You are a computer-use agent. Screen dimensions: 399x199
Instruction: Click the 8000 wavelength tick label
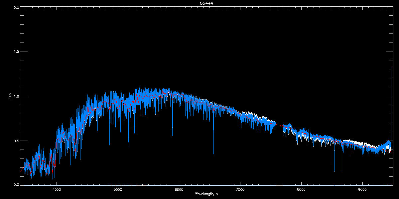[301, 190]
